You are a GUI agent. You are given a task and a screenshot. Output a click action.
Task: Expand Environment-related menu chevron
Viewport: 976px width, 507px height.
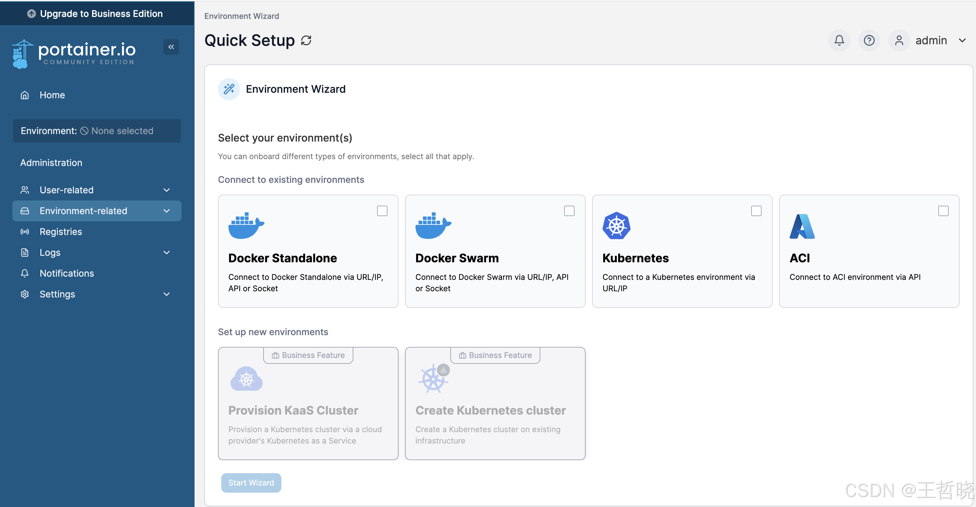click(166, 211)
